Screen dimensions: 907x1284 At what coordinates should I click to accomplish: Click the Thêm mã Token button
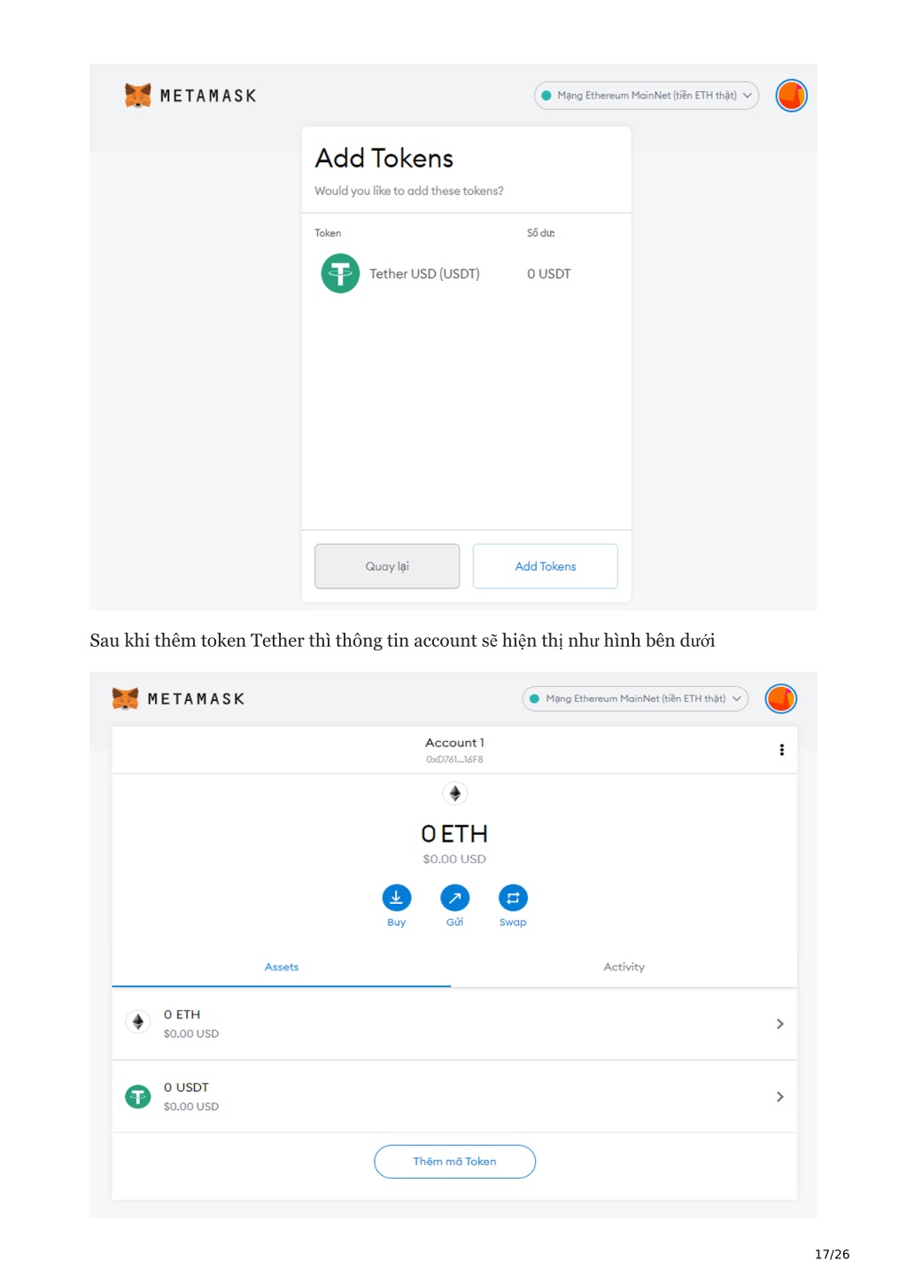454,1162
